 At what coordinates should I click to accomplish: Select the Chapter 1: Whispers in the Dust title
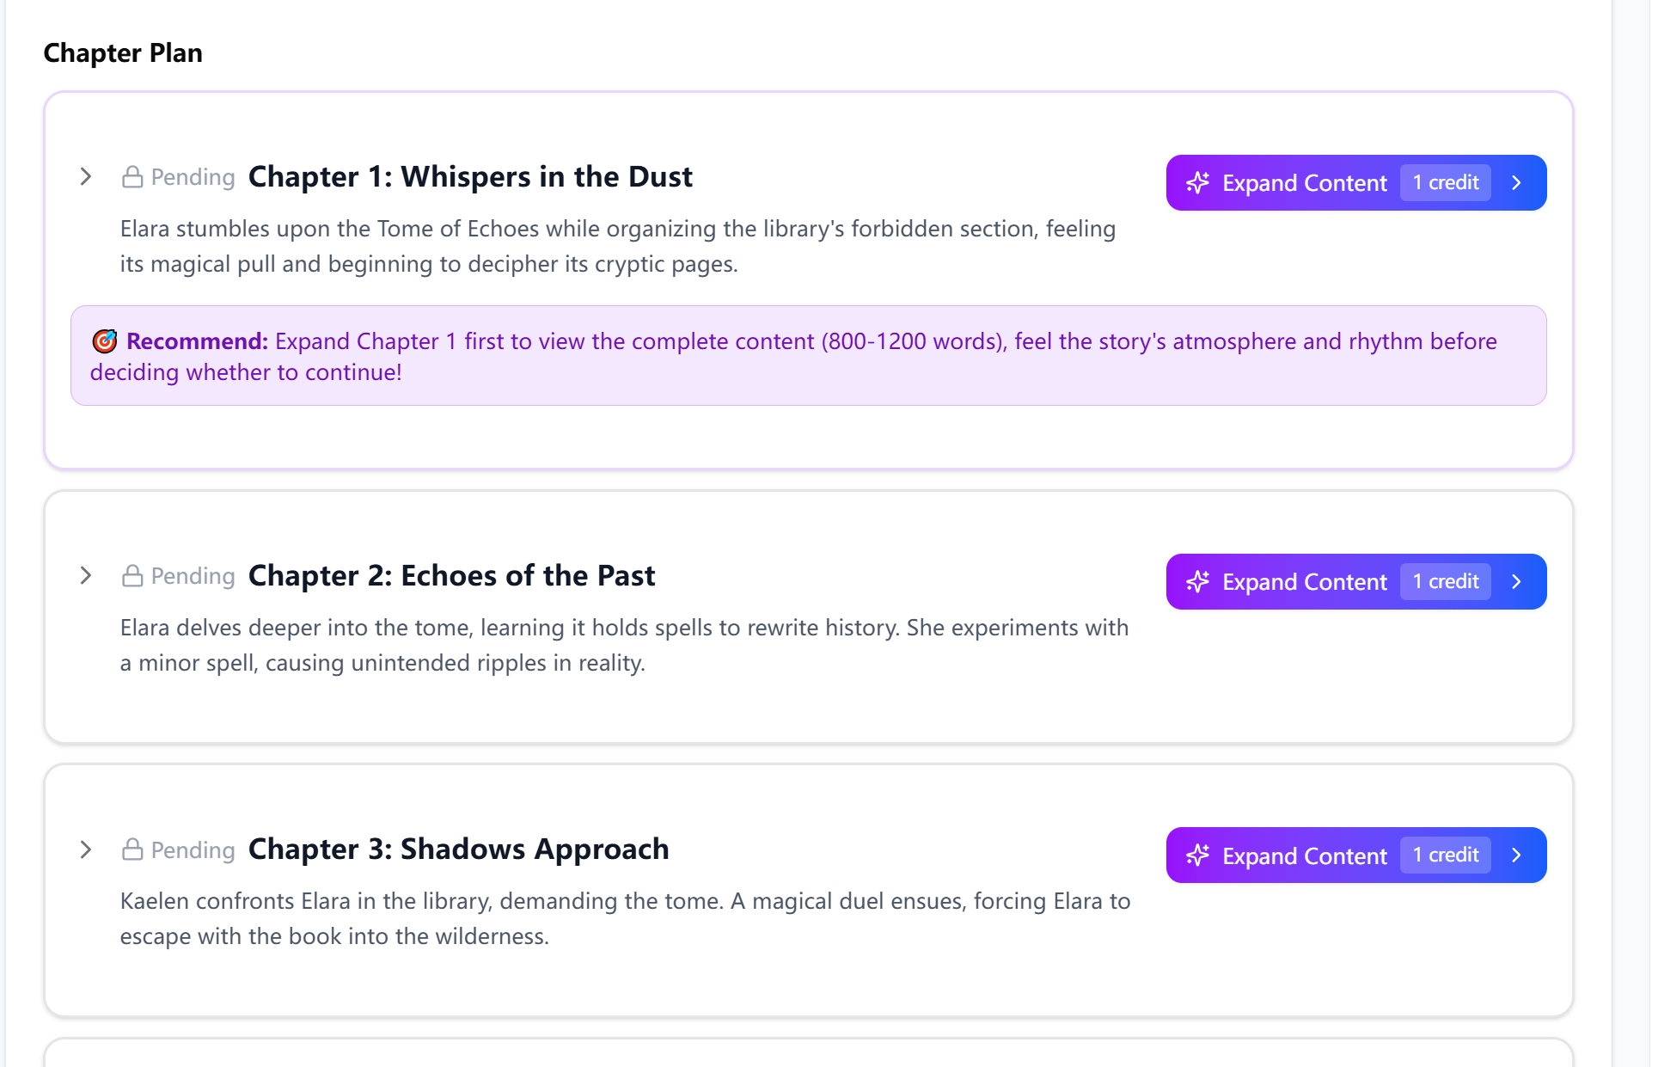469,176
